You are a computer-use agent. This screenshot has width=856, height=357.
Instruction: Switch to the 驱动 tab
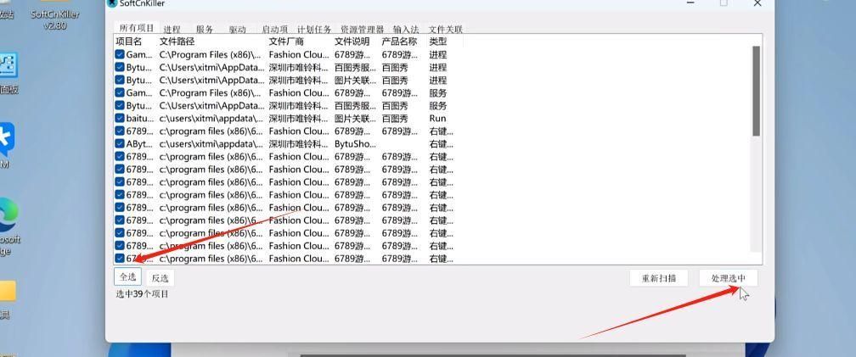[x=238, y=30]
